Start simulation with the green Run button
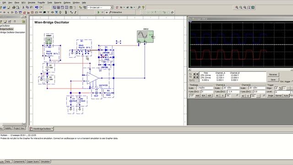 tap(99, 12)
